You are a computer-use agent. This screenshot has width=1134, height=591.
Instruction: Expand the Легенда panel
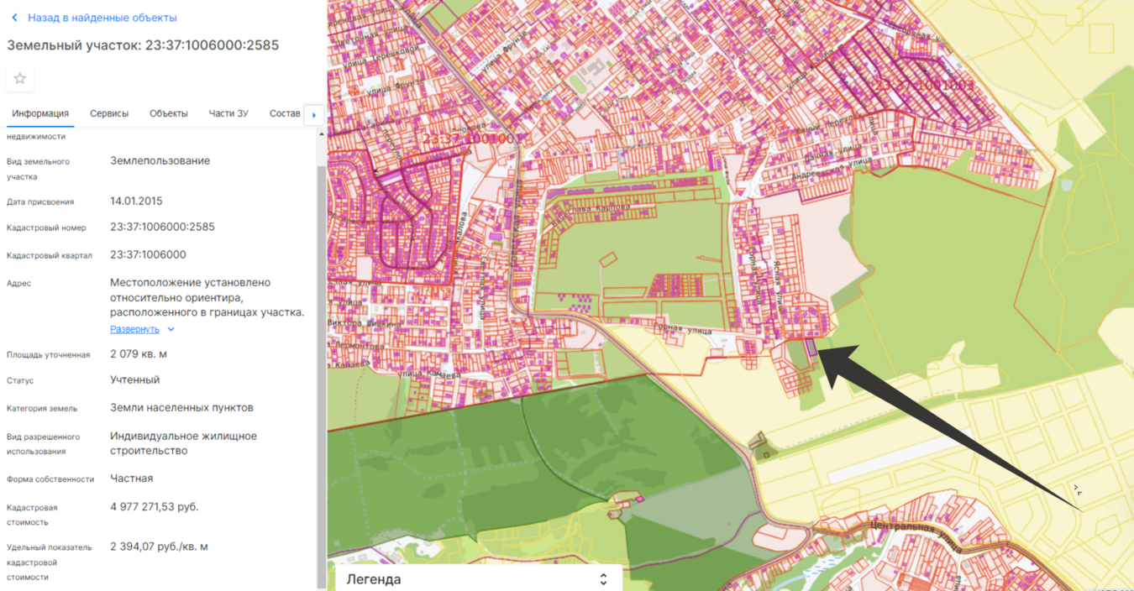[x=602, y=579]
